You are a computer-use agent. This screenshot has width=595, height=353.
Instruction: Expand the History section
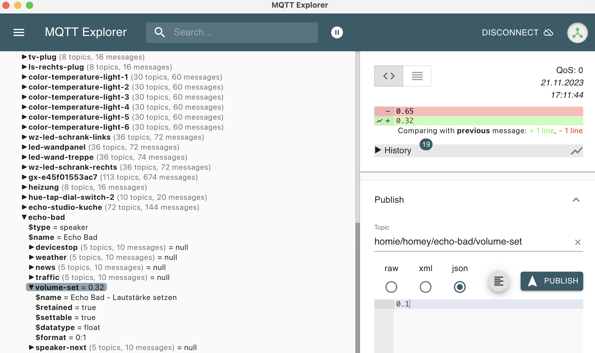pos(378,150)
